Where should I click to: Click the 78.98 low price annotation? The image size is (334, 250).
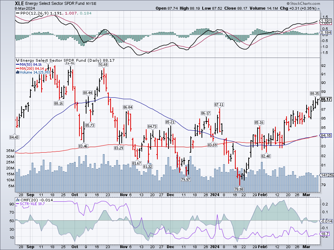tap(239, 189)
